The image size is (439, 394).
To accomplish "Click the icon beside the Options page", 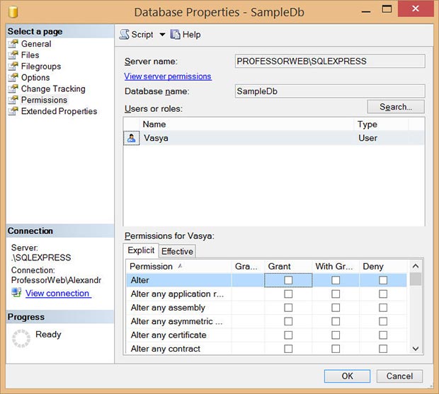I will 13,78.
